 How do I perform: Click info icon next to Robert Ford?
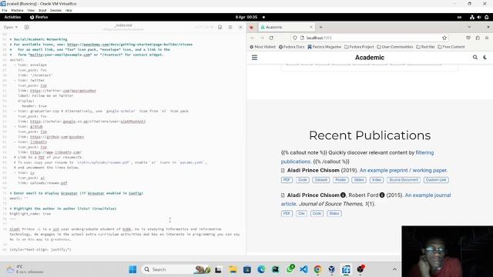[382, 195]
